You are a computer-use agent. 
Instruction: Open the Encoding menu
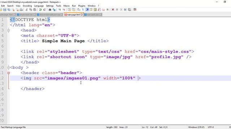(27, 6)
